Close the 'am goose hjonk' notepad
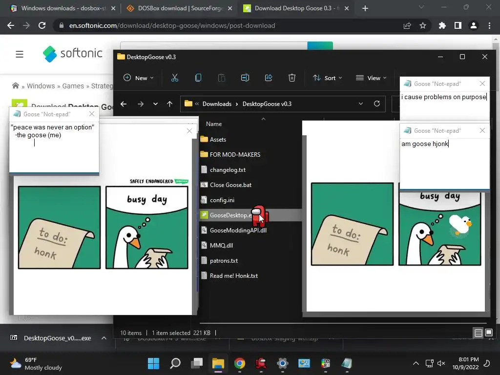Screen dimensions: 500x375 [482, 130]
